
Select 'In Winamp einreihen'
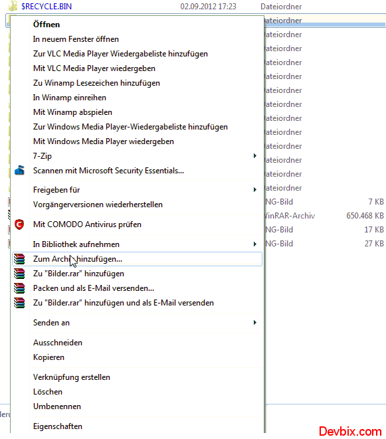(x=138, y=98)
